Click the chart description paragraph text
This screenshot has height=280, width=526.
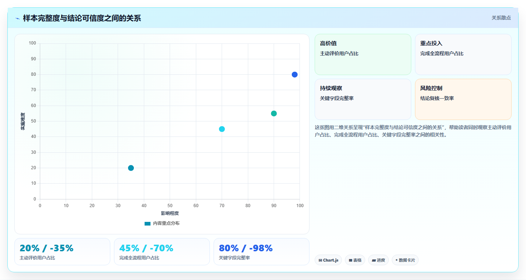(x=413, y=131)
